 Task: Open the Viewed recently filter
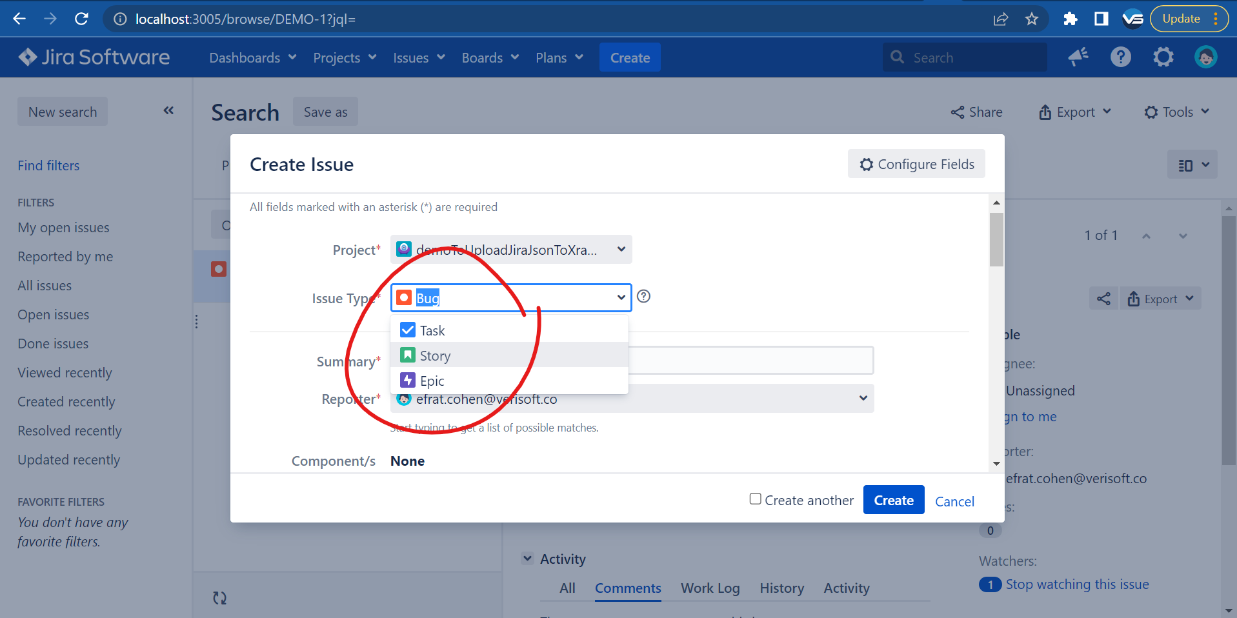65,373
